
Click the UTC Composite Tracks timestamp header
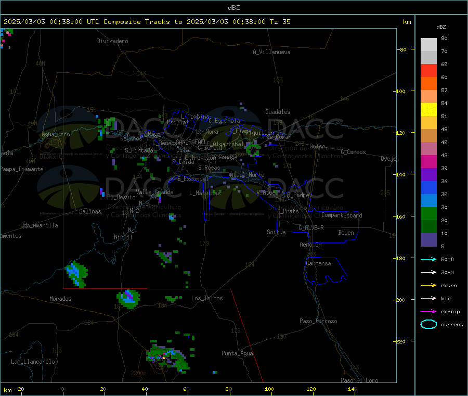tap(147, 22)
